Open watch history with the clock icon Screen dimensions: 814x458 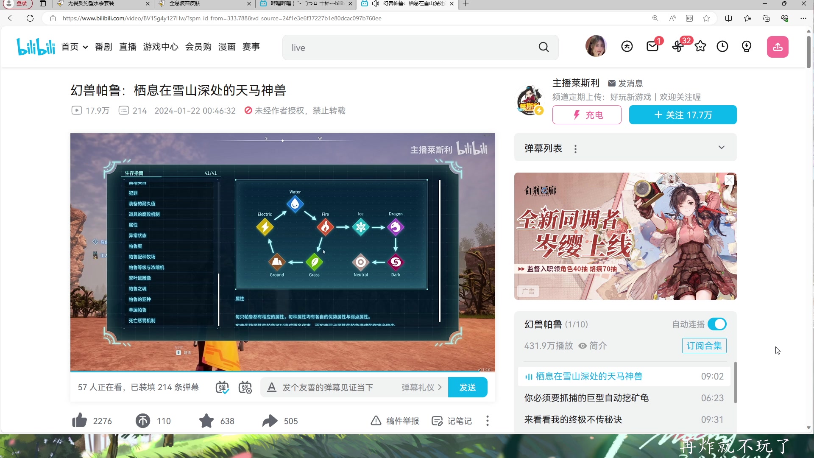[x=722, y=47]
